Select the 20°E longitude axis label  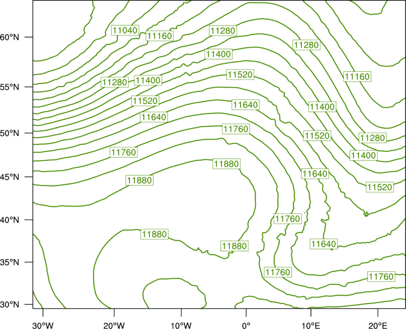point(378,325)
